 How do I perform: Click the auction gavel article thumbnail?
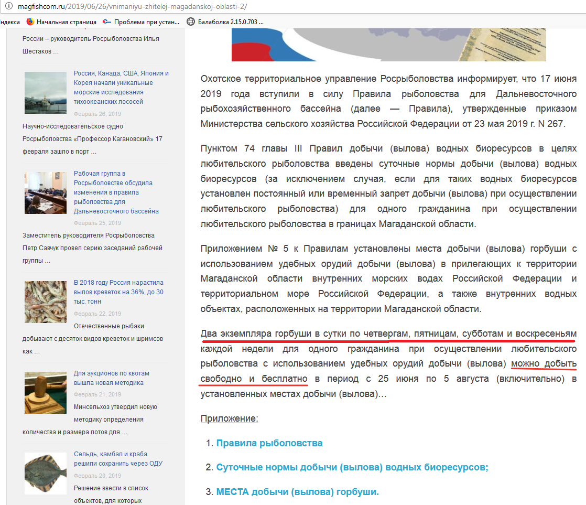click(46, 393)
